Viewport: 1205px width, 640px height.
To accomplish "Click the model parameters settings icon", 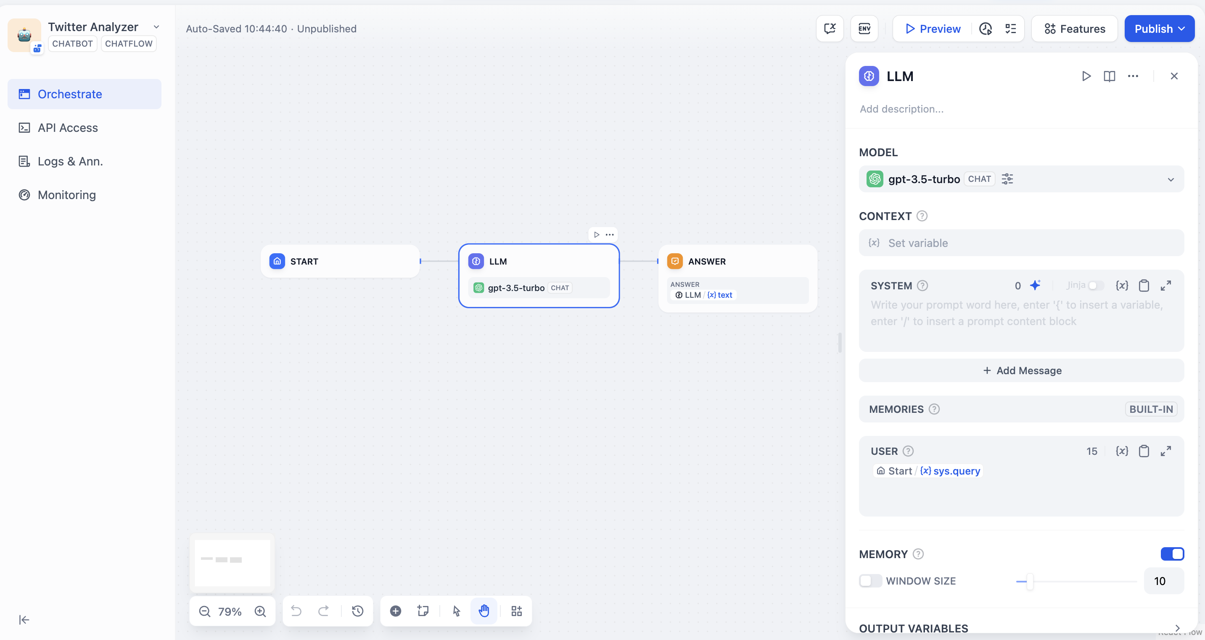I will point(1007,179).
